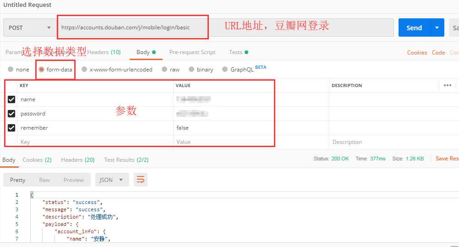459x247 pixels.
Task: Select the binary body type
Action: click(201, 70)
